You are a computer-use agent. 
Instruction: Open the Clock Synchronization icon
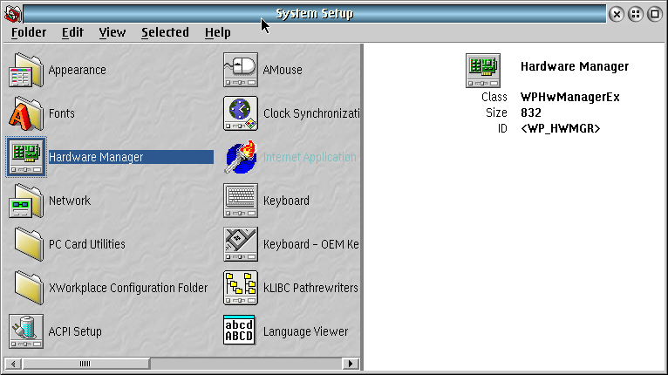[241, 113]
